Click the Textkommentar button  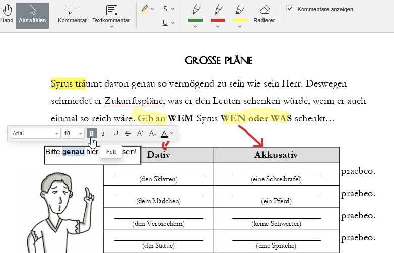(111, 15)
